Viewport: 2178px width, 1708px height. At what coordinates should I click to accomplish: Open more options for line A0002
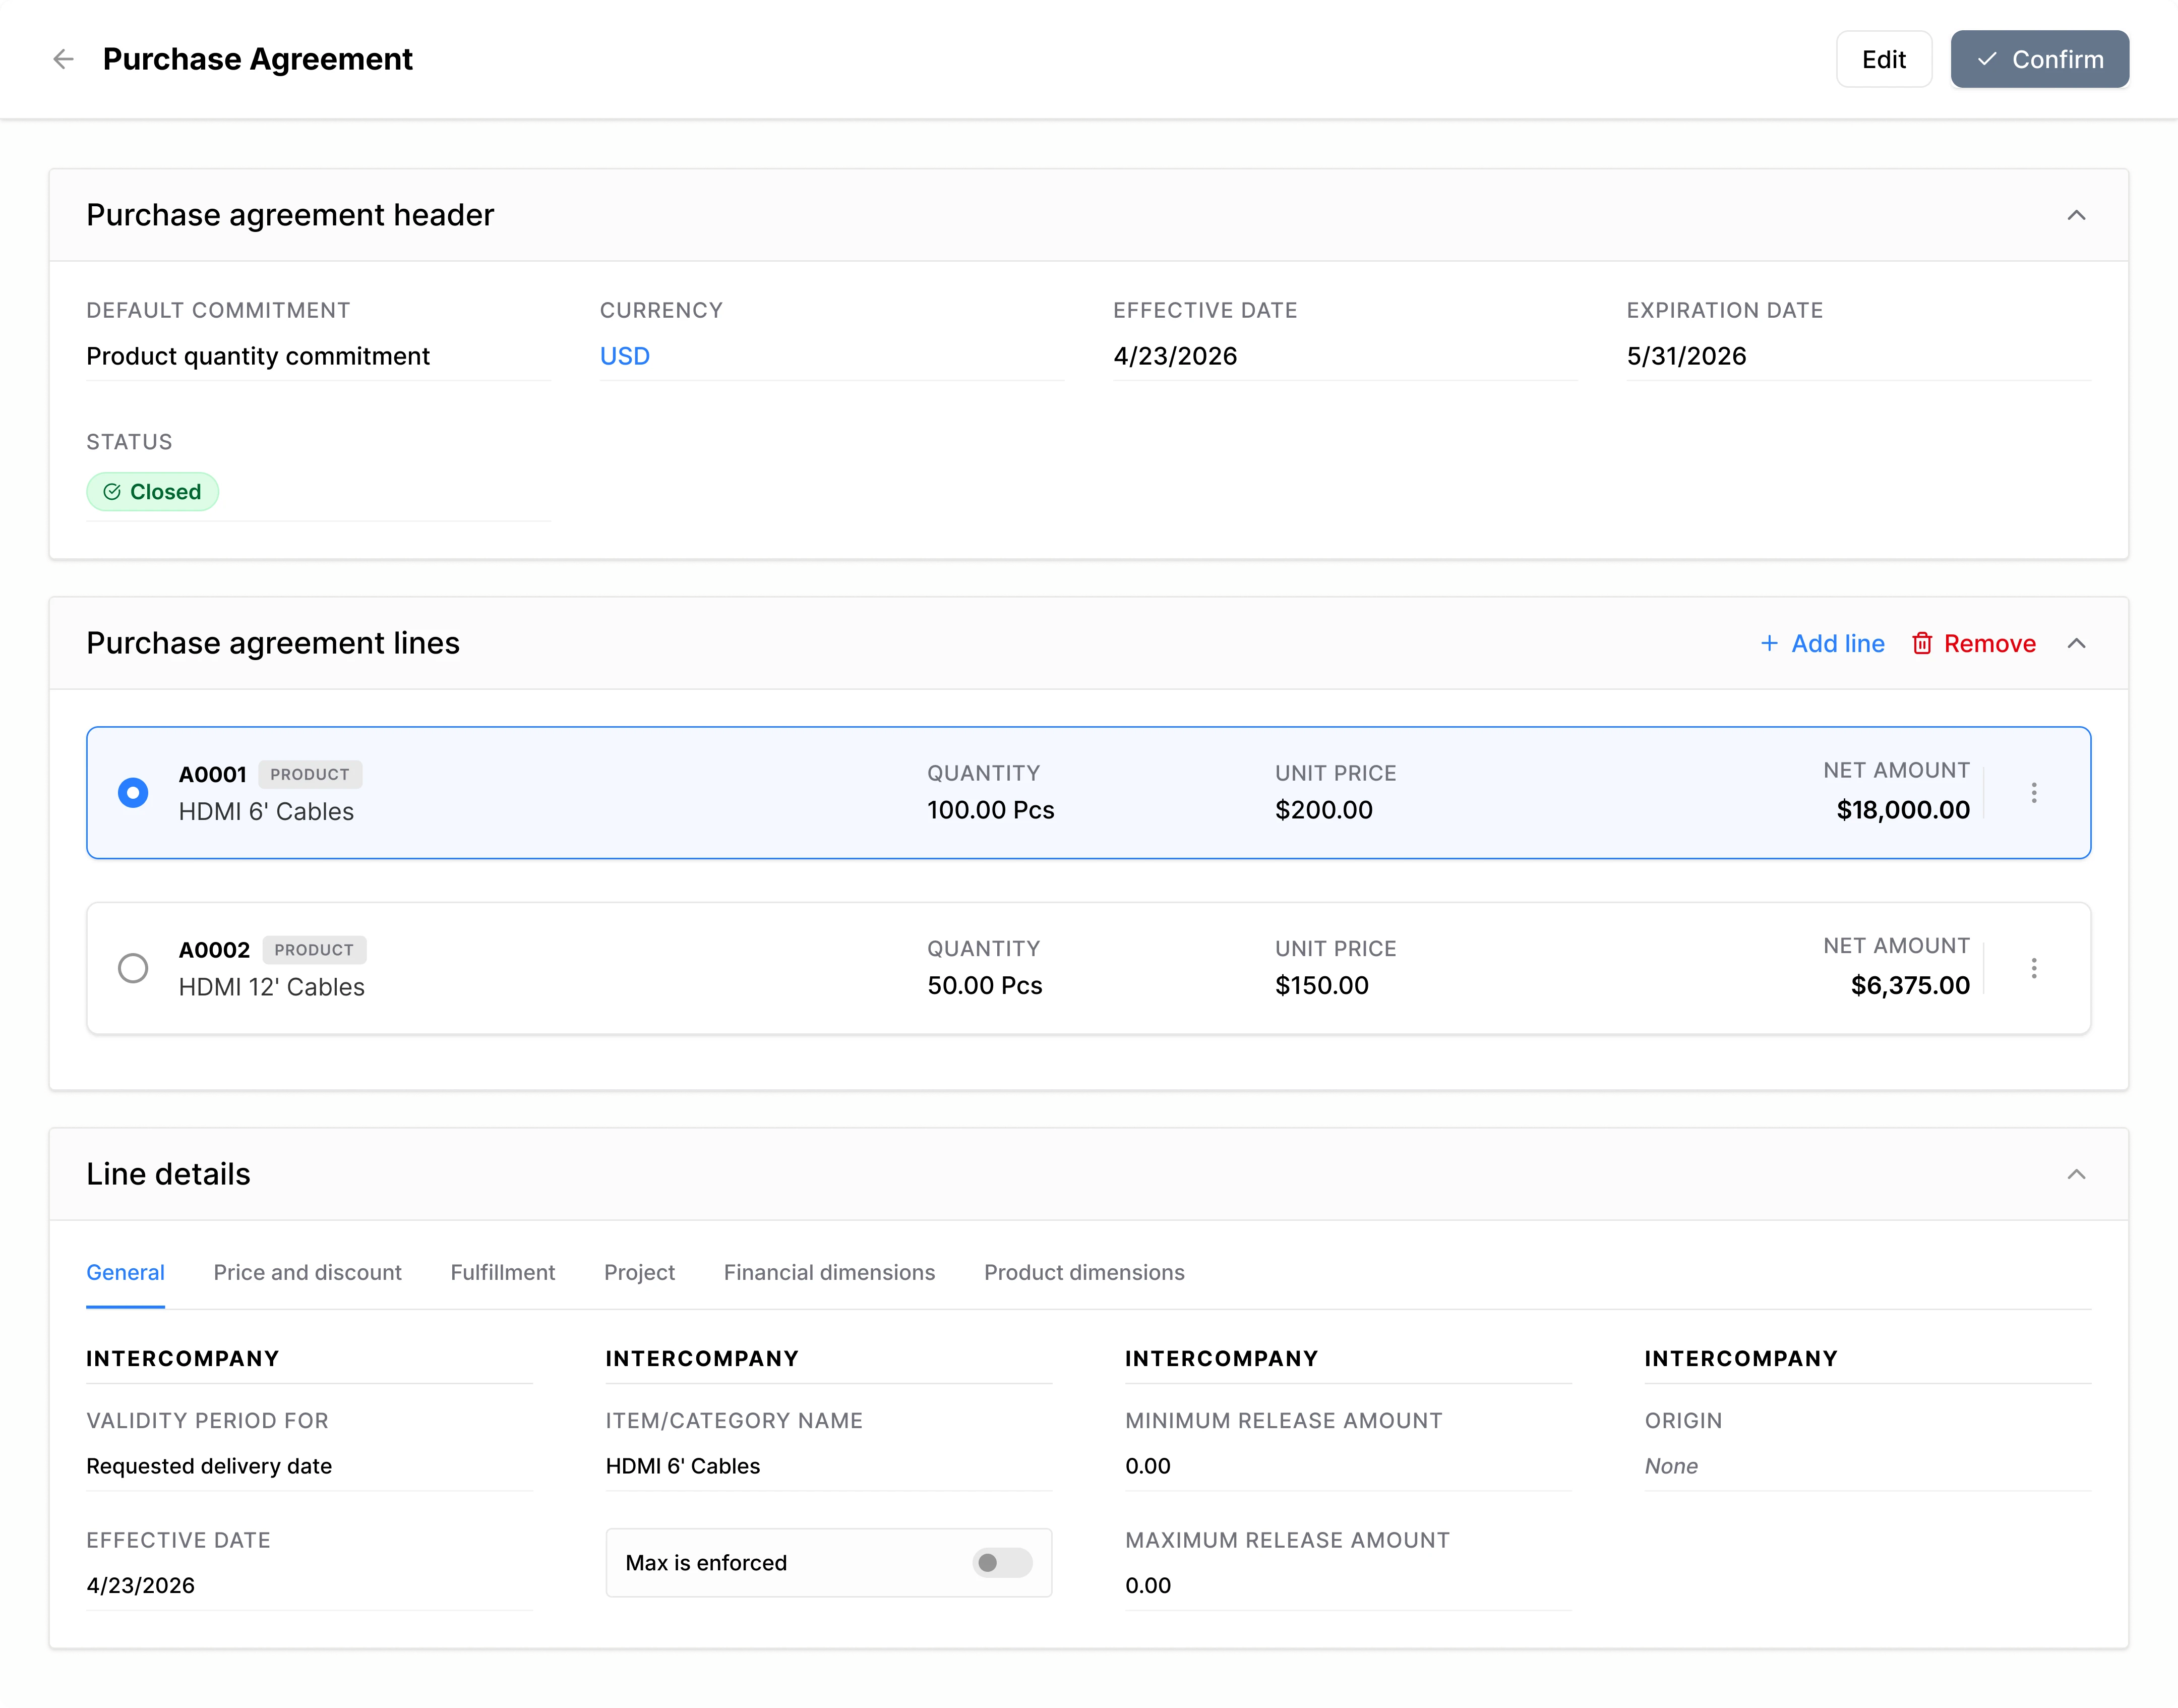point(2033,967)
